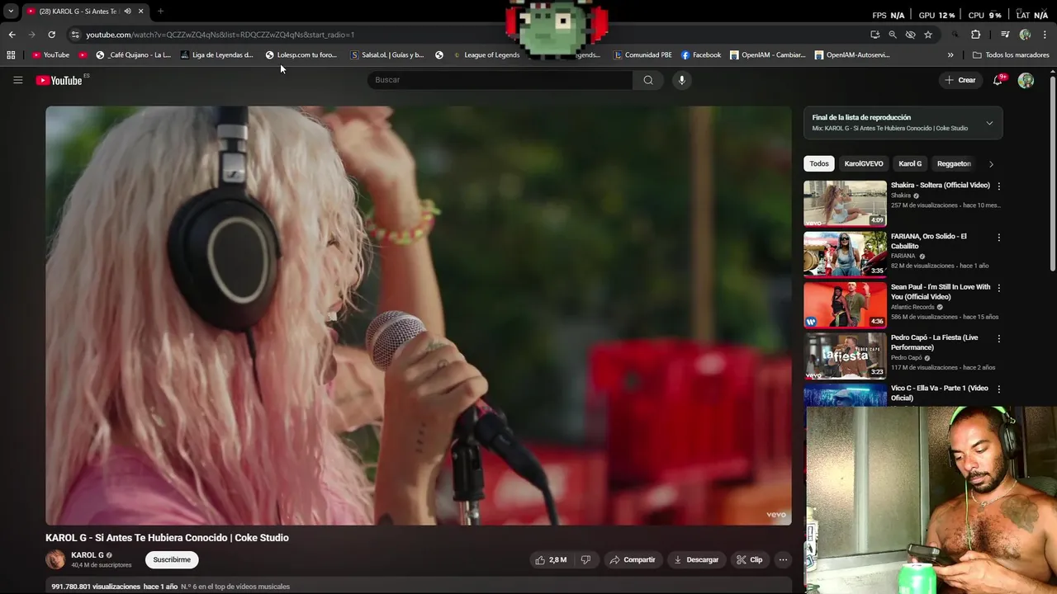Open options for Vico C - Ella Va
The height and width of the screenshot is (594, 1057).
998,389
